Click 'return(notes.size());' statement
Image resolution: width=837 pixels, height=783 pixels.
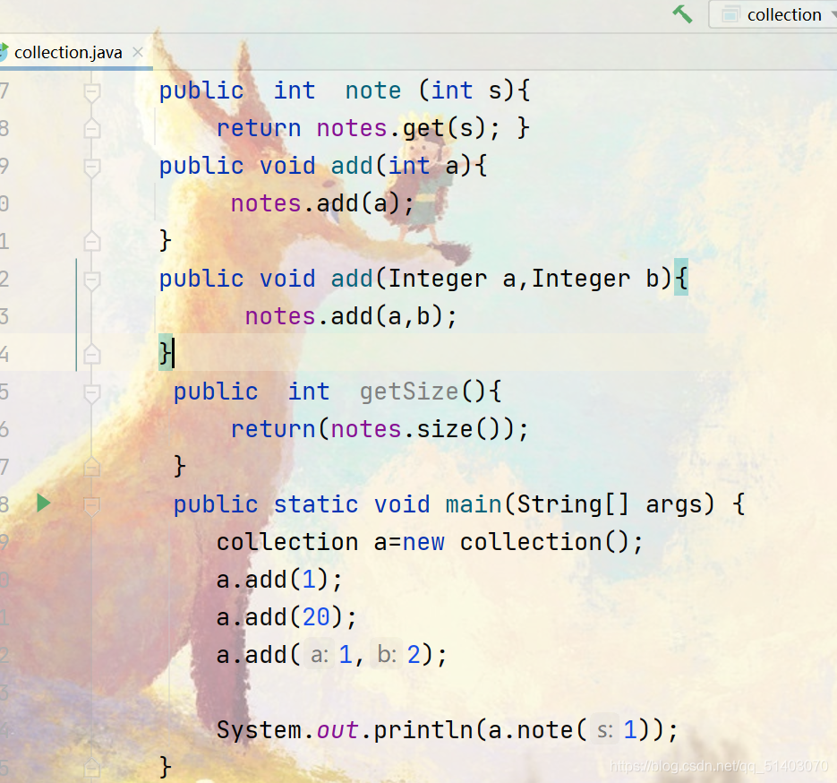point(380,429)
